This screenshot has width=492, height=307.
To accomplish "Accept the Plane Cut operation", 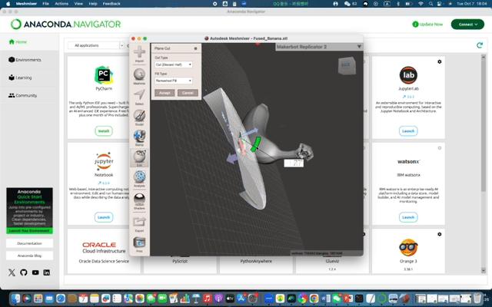I will coord(165,92).
